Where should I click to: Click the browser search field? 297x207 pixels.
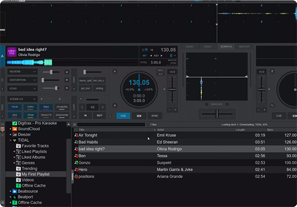[111, 124]
